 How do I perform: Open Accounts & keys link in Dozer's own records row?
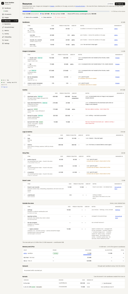(118, 188)
